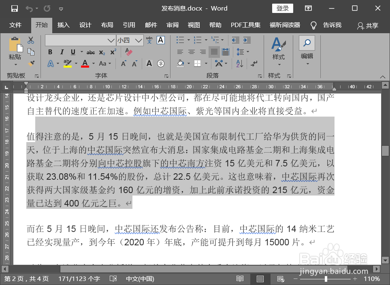390x285 pixels.
Task: Add character border (boxed A)
Action: point(161,40)
